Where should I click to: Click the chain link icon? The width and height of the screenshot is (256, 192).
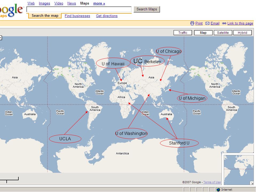(224, 23)
